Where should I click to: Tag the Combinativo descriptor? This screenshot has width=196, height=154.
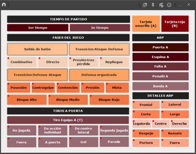point(22,62)
